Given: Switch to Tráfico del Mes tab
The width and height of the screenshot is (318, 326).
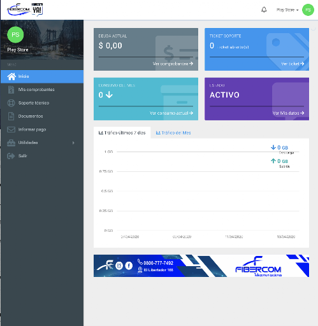Looking at the screenshot, I should [173, 133].
